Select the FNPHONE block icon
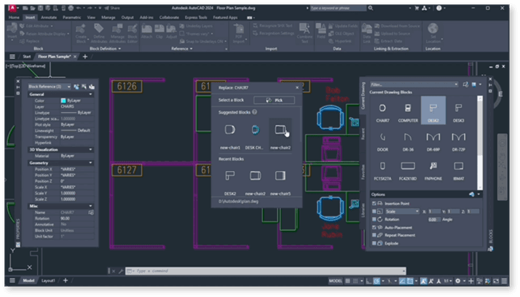520x297 pixels. (433, 168)
